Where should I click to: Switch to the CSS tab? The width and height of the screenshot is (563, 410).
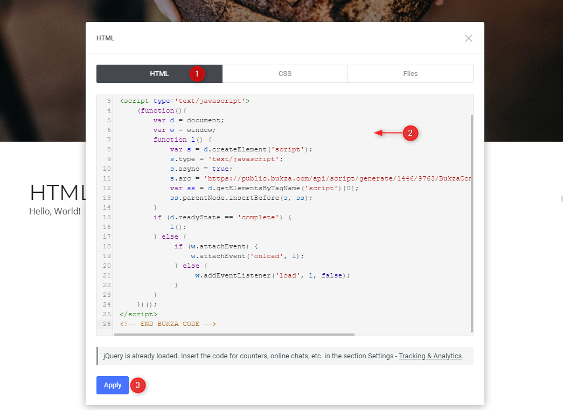[x=285, y=74]
